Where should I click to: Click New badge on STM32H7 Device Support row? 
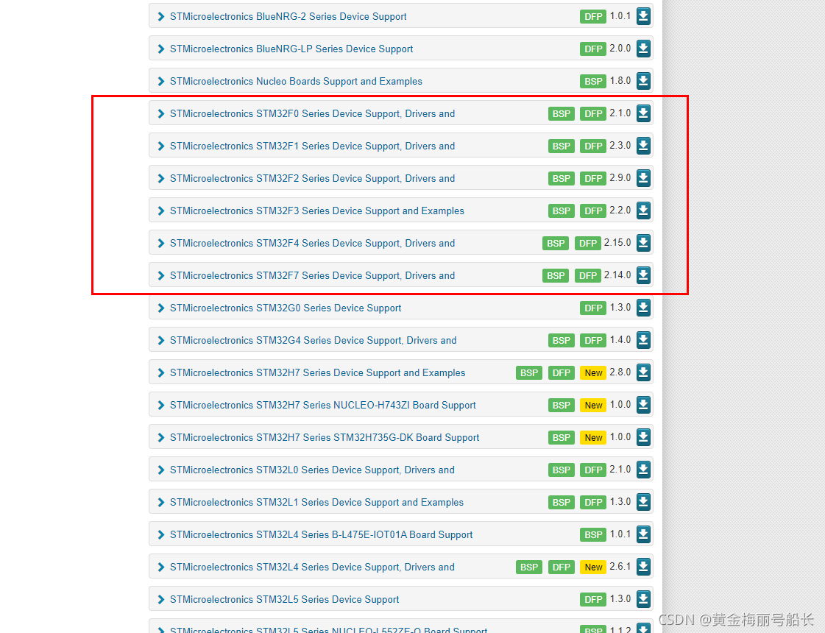pos(593,372)
